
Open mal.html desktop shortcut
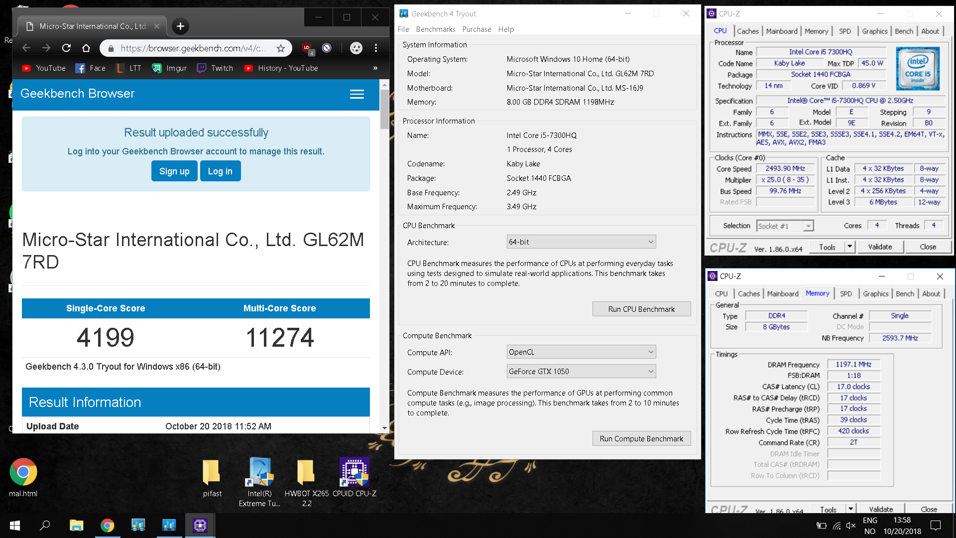[23, 477]
